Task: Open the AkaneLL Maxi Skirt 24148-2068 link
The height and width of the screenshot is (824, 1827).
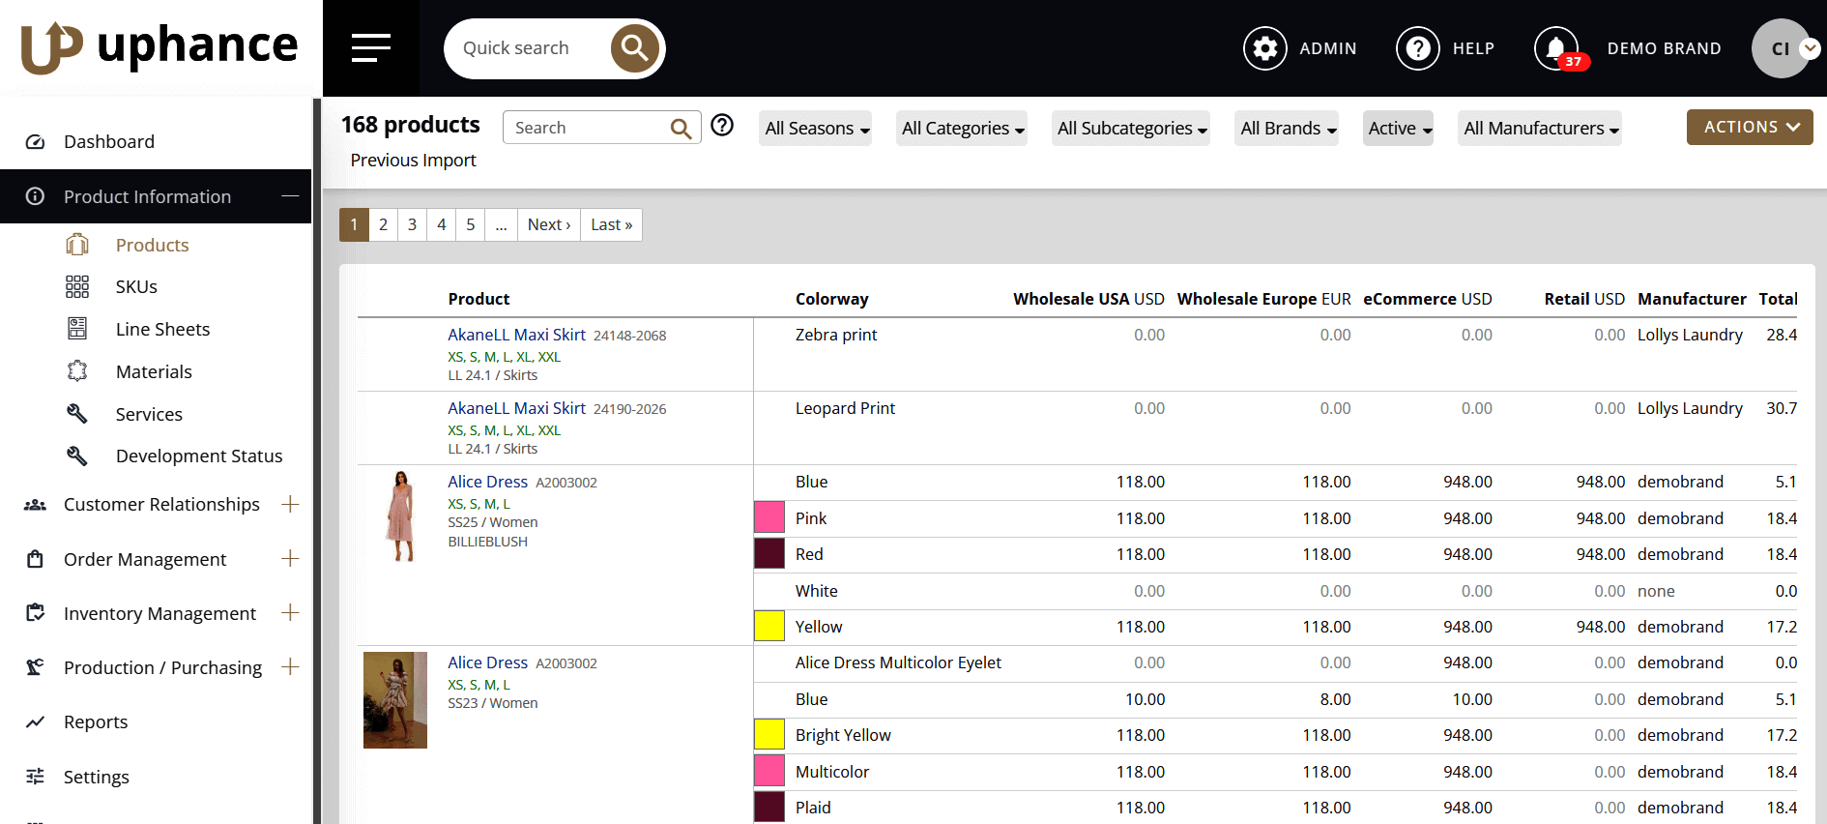Action: click(516, 335)
